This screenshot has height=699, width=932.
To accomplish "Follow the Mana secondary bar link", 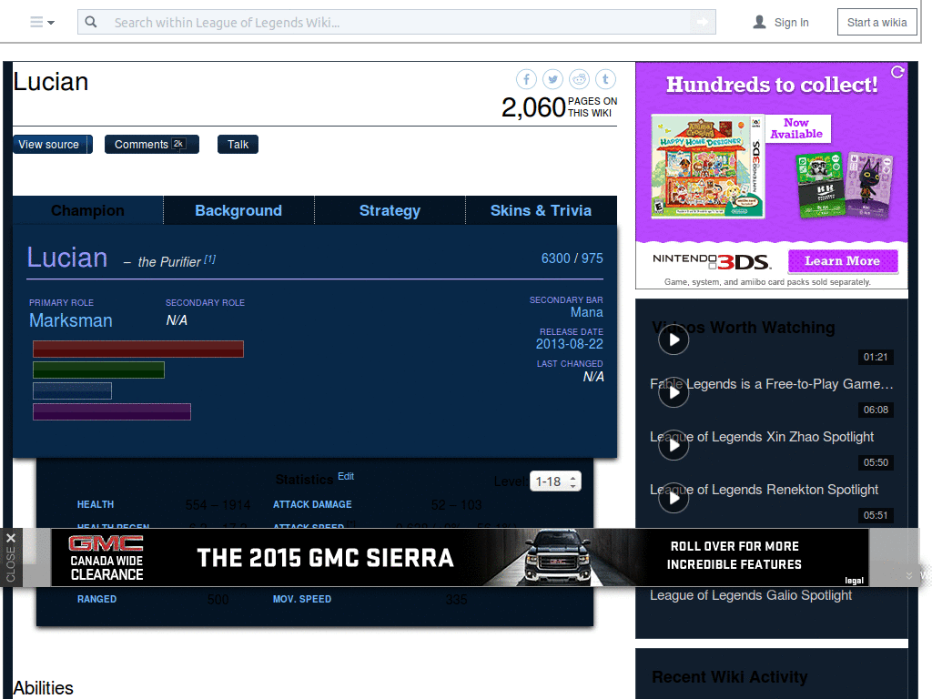I will (x=587, y=312).
